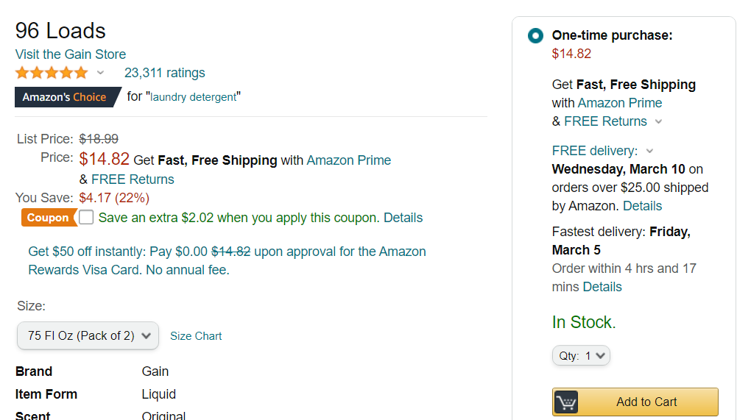
Task: Click the orange Coupon badge
Action: (x=49, y=218)
